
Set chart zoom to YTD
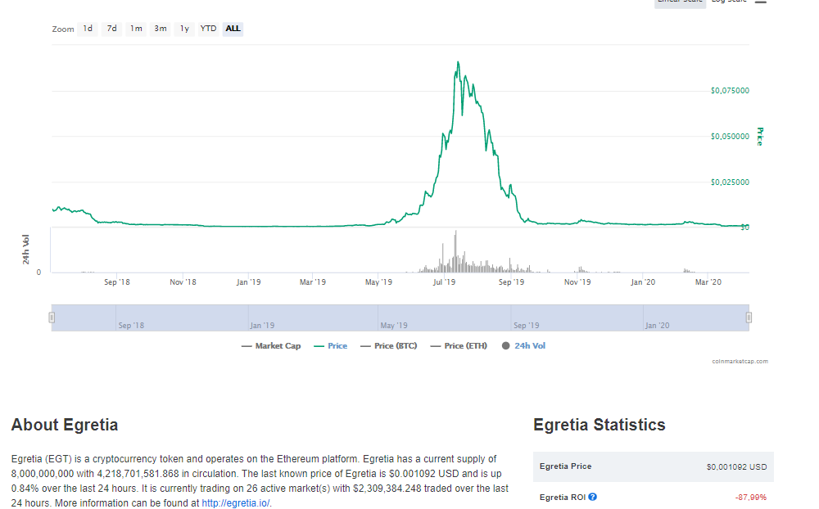pyautogui.click(x=208, y=29)
